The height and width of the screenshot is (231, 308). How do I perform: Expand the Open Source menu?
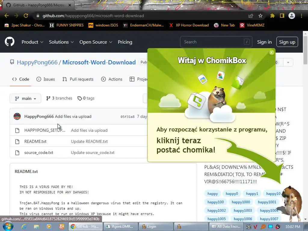coord(96,42)
